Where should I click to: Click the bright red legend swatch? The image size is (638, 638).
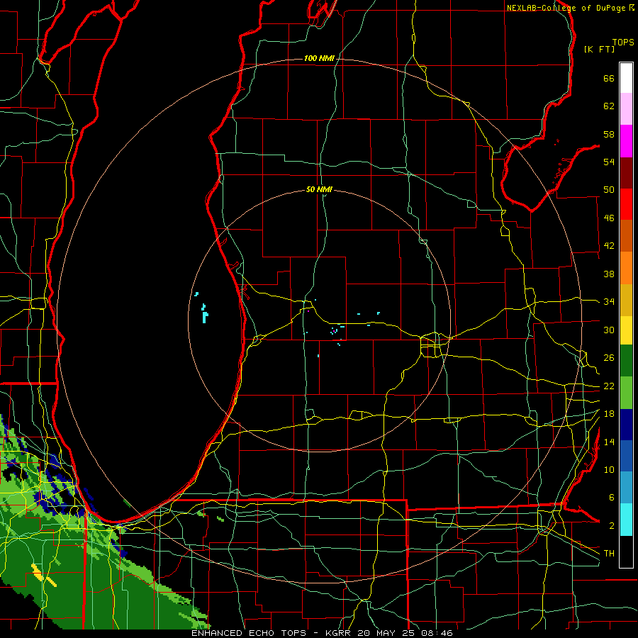[x=626, y=204]
